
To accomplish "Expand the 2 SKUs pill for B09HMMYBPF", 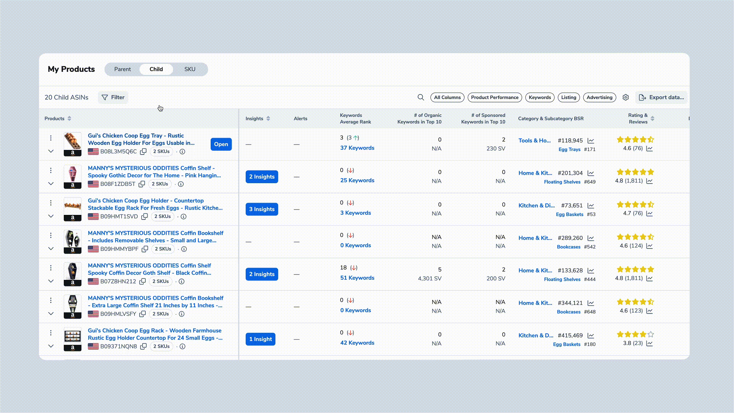I will pyautogui.click(x=163, y=249).
